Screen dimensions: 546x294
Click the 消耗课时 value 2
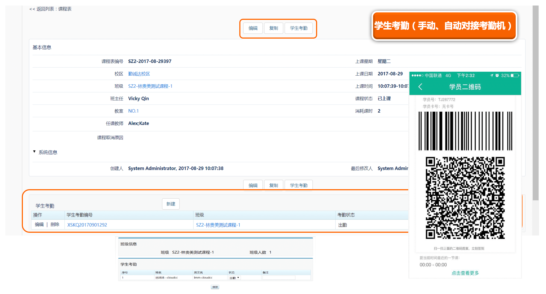[x=379, y=111]
